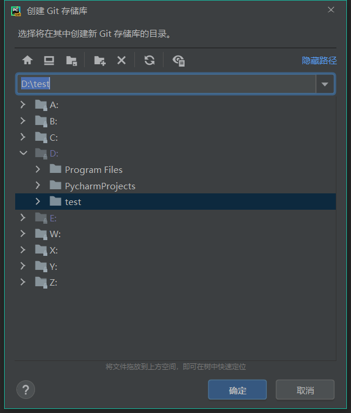
Task: Open help with the question mark button
Action: [x=26, y=390]
